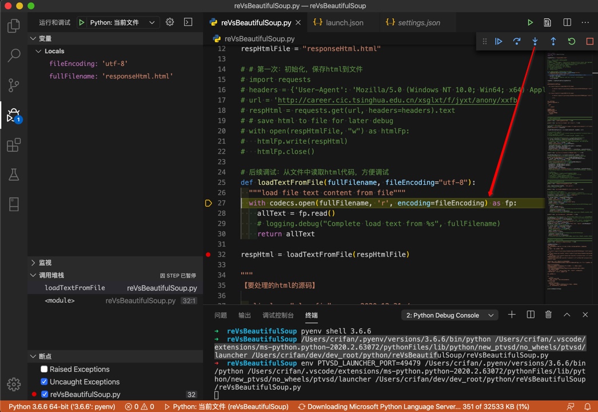Select the 终端 panel tab
Image resolution: width=598 pixels, height=412 pixels.
[x=311, y=315]
